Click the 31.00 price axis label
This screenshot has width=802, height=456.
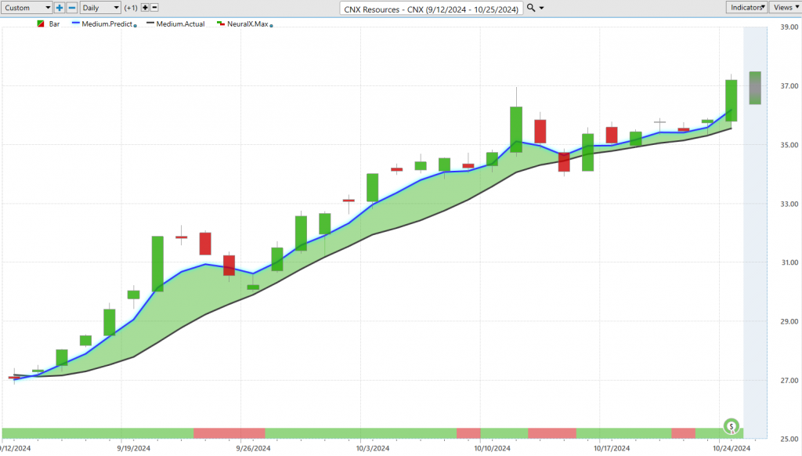tap(789, 262)
